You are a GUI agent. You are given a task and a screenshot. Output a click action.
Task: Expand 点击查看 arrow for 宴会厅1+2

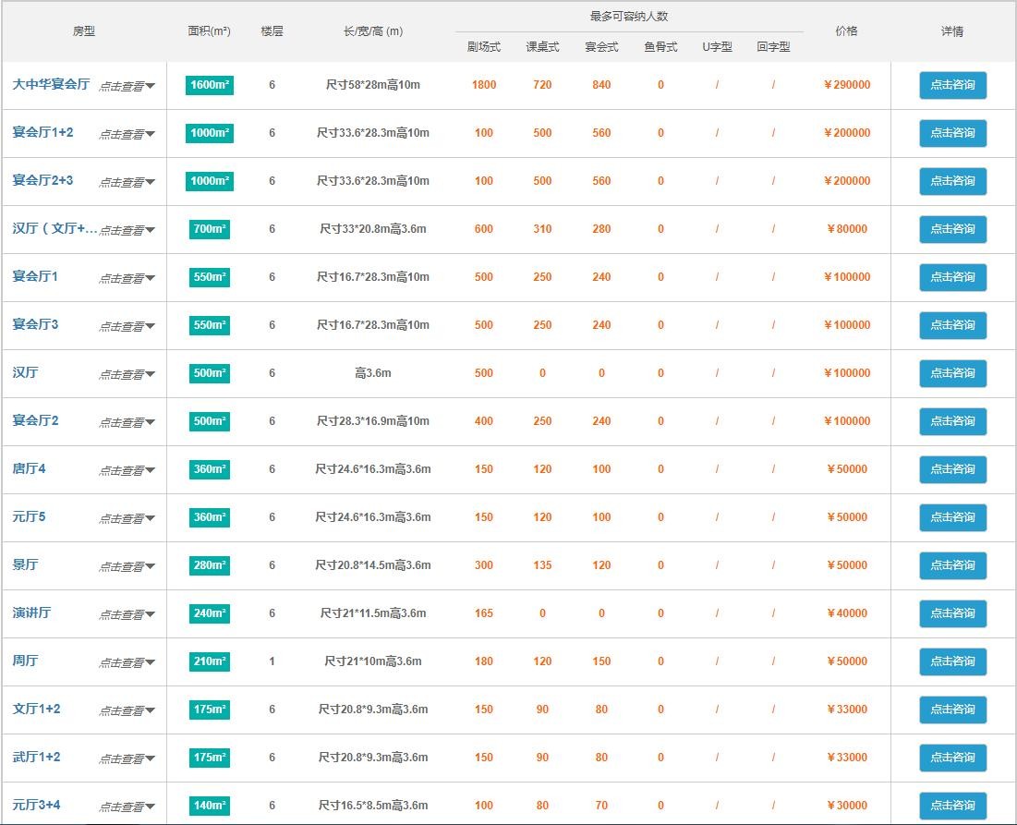[127, 134]
